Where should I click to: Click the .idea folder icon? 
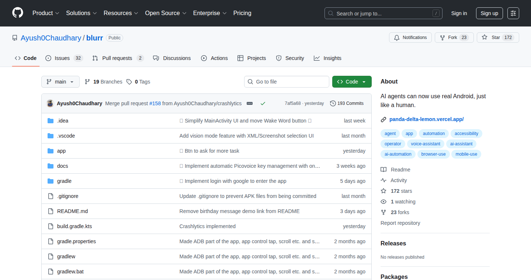[51, 121]
